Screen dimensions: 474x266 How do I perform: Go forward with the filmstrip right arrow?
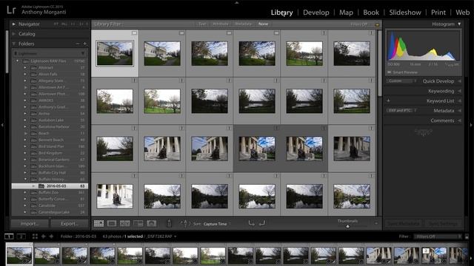[x=51, y=236]
